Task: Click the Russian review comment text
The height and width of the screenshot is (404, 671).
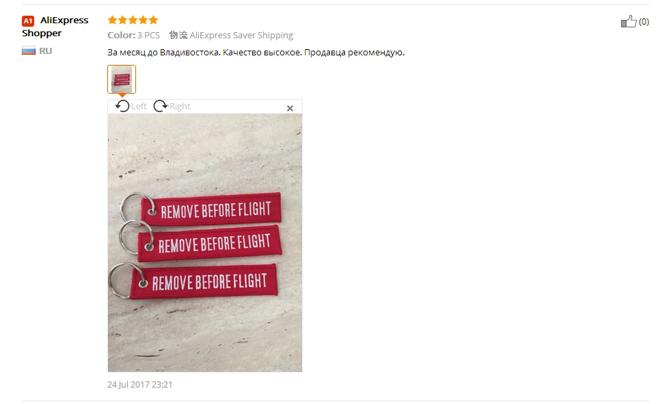Action: pyautogui.click(x=256, y=52)
